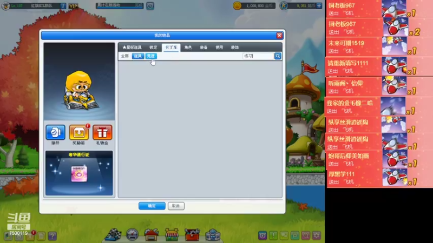433x243 pixels.
Task: Click the orange icon with red alert badge
Action: pos(30,236)
